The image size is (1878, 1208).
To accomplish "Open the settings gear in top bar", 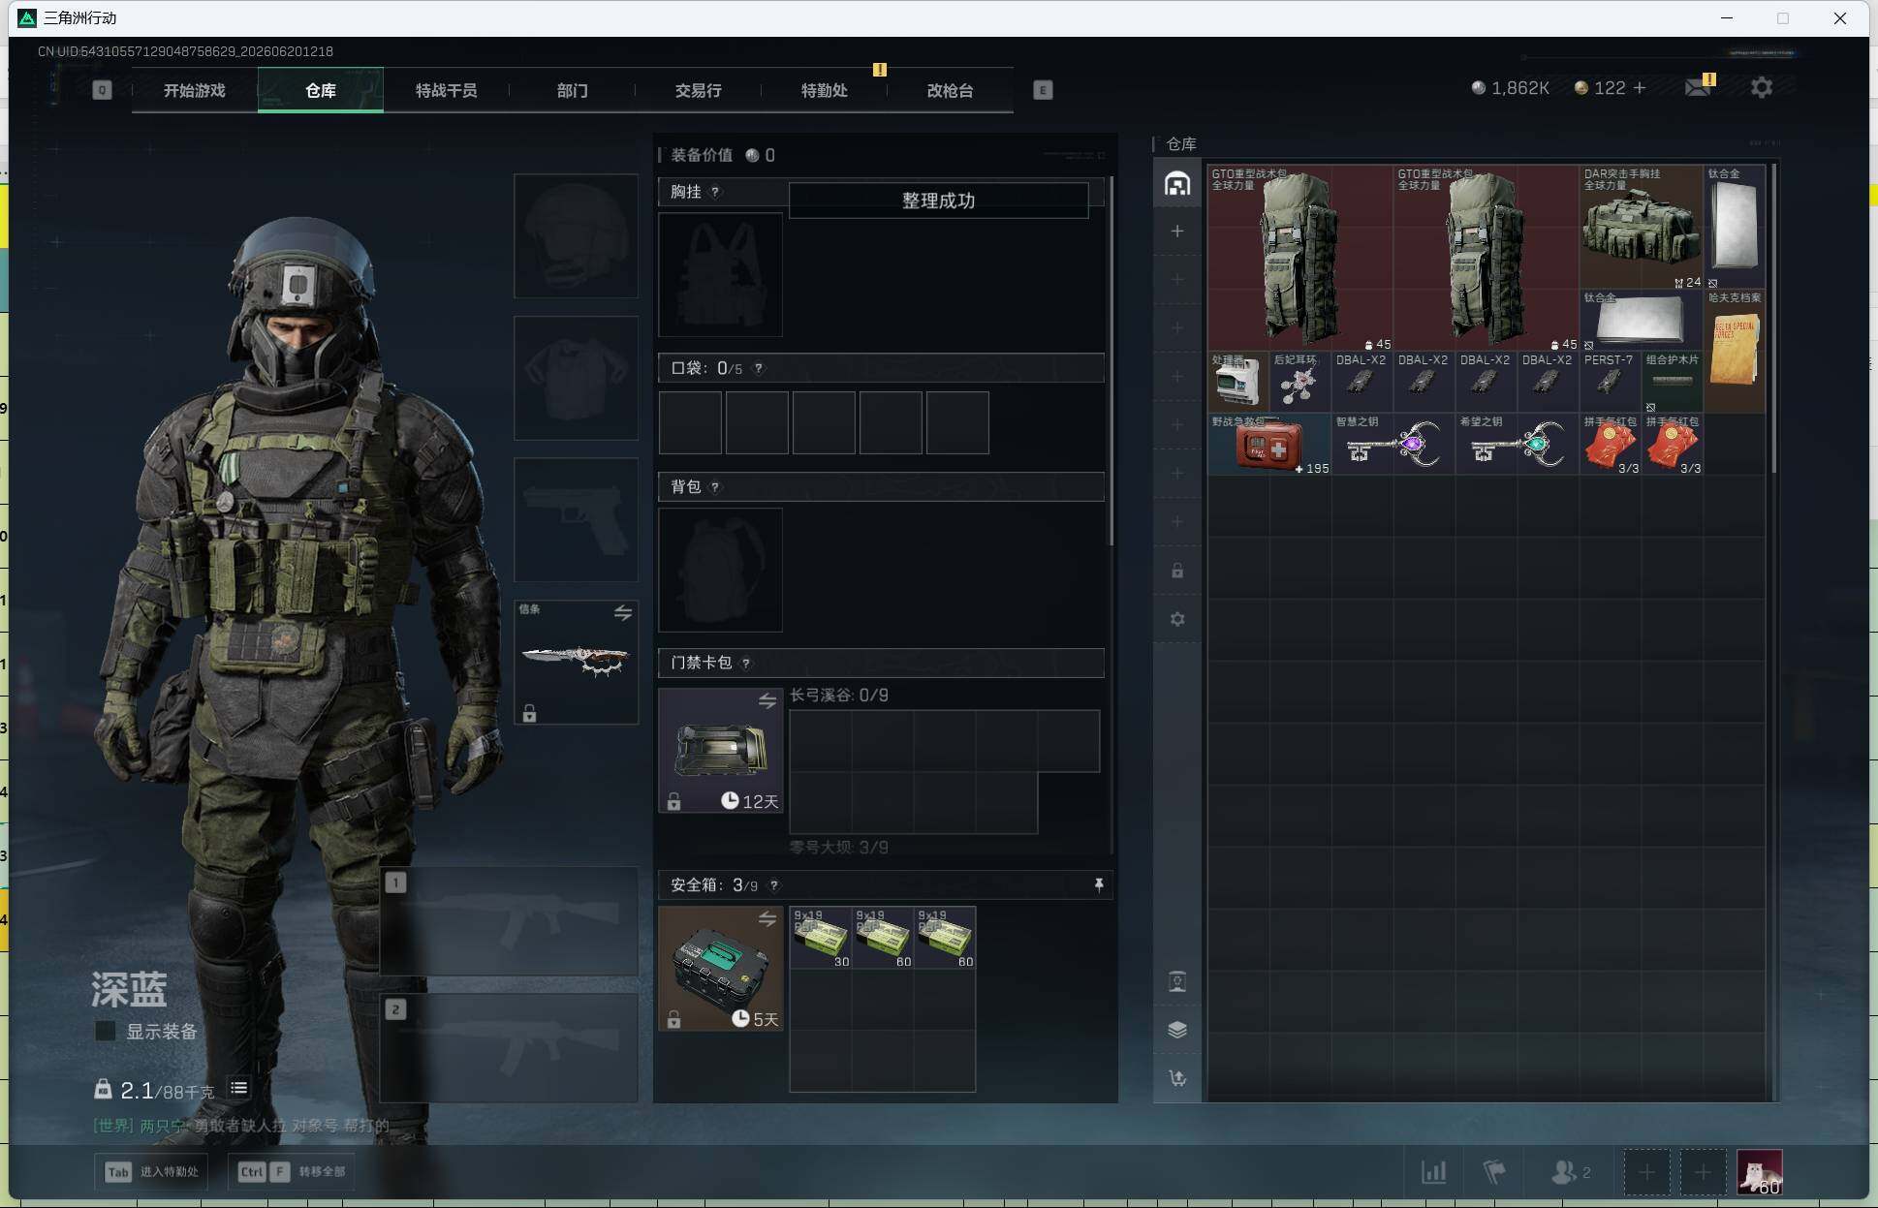I will click(x=1762, y=87).
